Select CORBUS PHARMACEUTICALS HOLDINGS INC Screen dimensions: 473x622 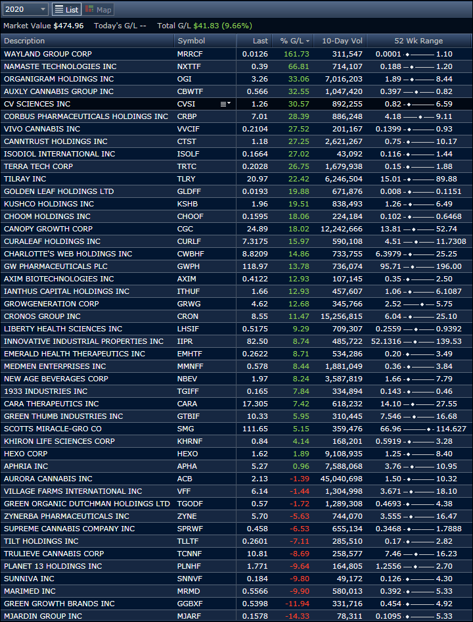tap(86, 116)
